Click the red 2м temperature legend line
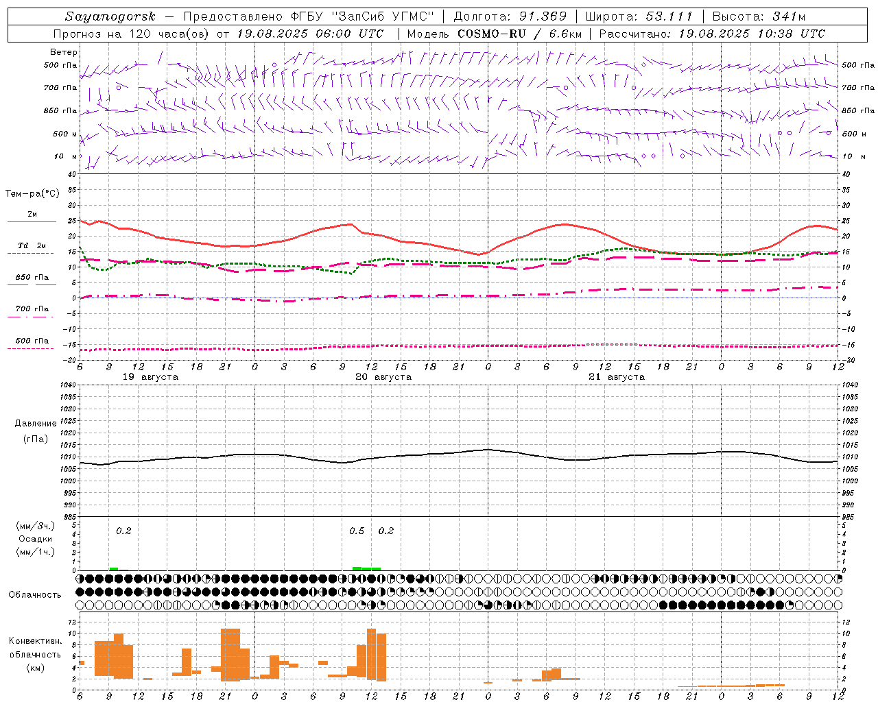The height and width of the screenshot is (702, 878). [32, 222]
